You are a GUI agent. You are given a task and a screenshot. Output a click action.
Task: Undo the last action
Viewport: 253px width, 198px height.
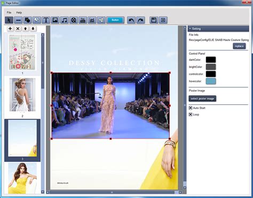131,20
